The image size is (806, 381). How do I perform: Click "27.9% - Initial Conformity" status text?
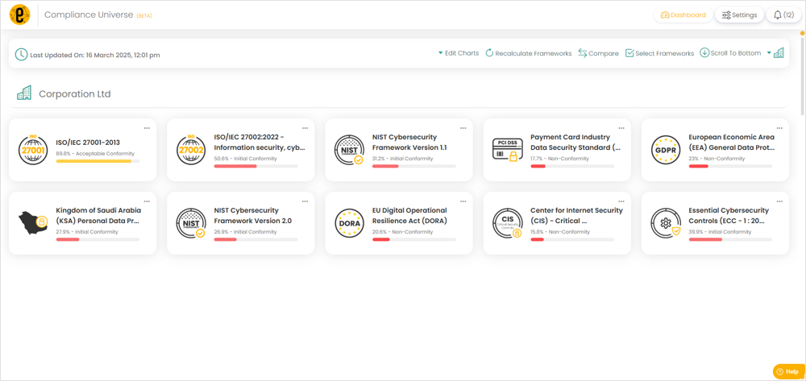pos(87,232)
